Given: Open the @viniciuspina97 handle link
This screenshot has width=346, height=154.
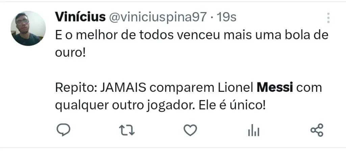Looking at the screenshot, I should pyautogui.click(x=157, y=17).
